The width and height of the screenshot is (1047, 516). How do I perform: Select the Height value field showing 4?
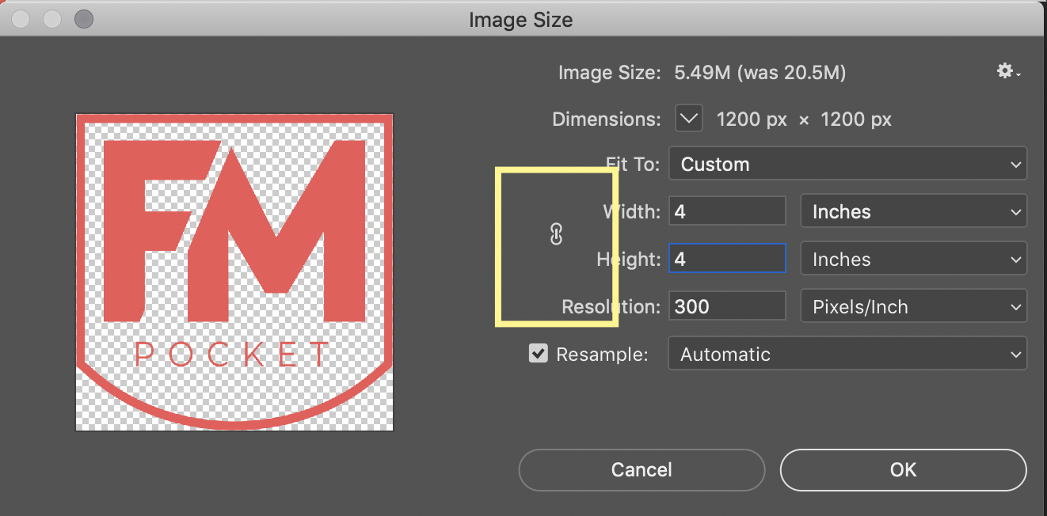pyautogui.click(x=726, y=258)
